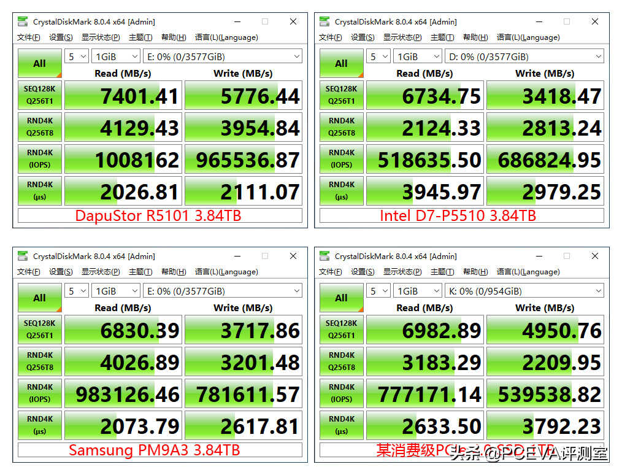622x475 pixels.
Task: Click the Samsung PM9A3 3.84TB comment field
Action: 160,450
